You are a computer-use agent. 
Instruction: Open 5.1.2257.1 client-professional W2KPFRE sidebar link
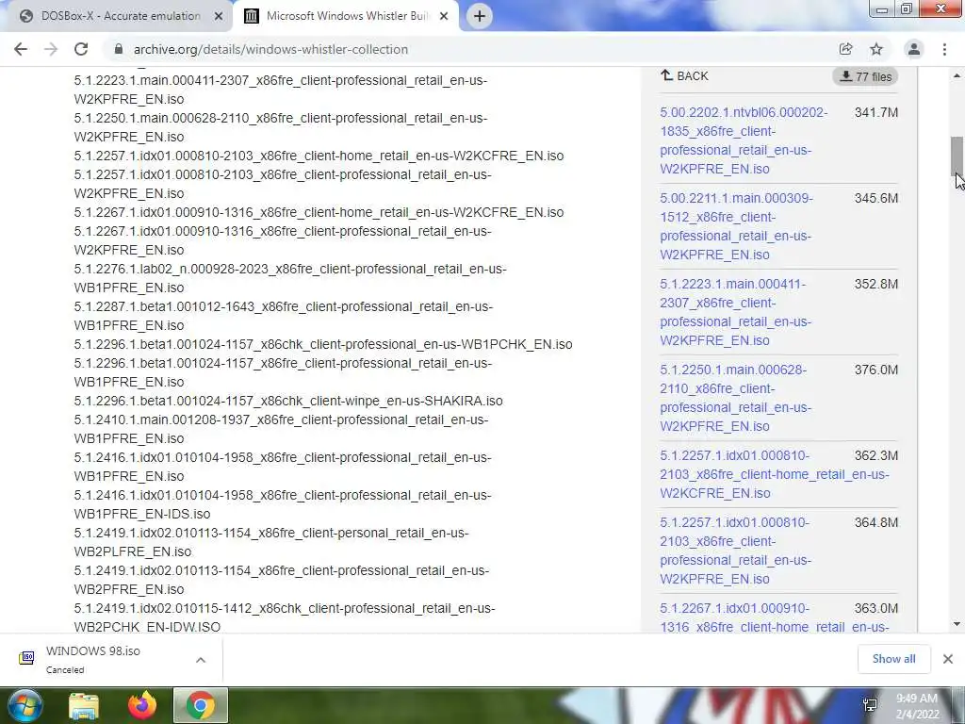735,551
